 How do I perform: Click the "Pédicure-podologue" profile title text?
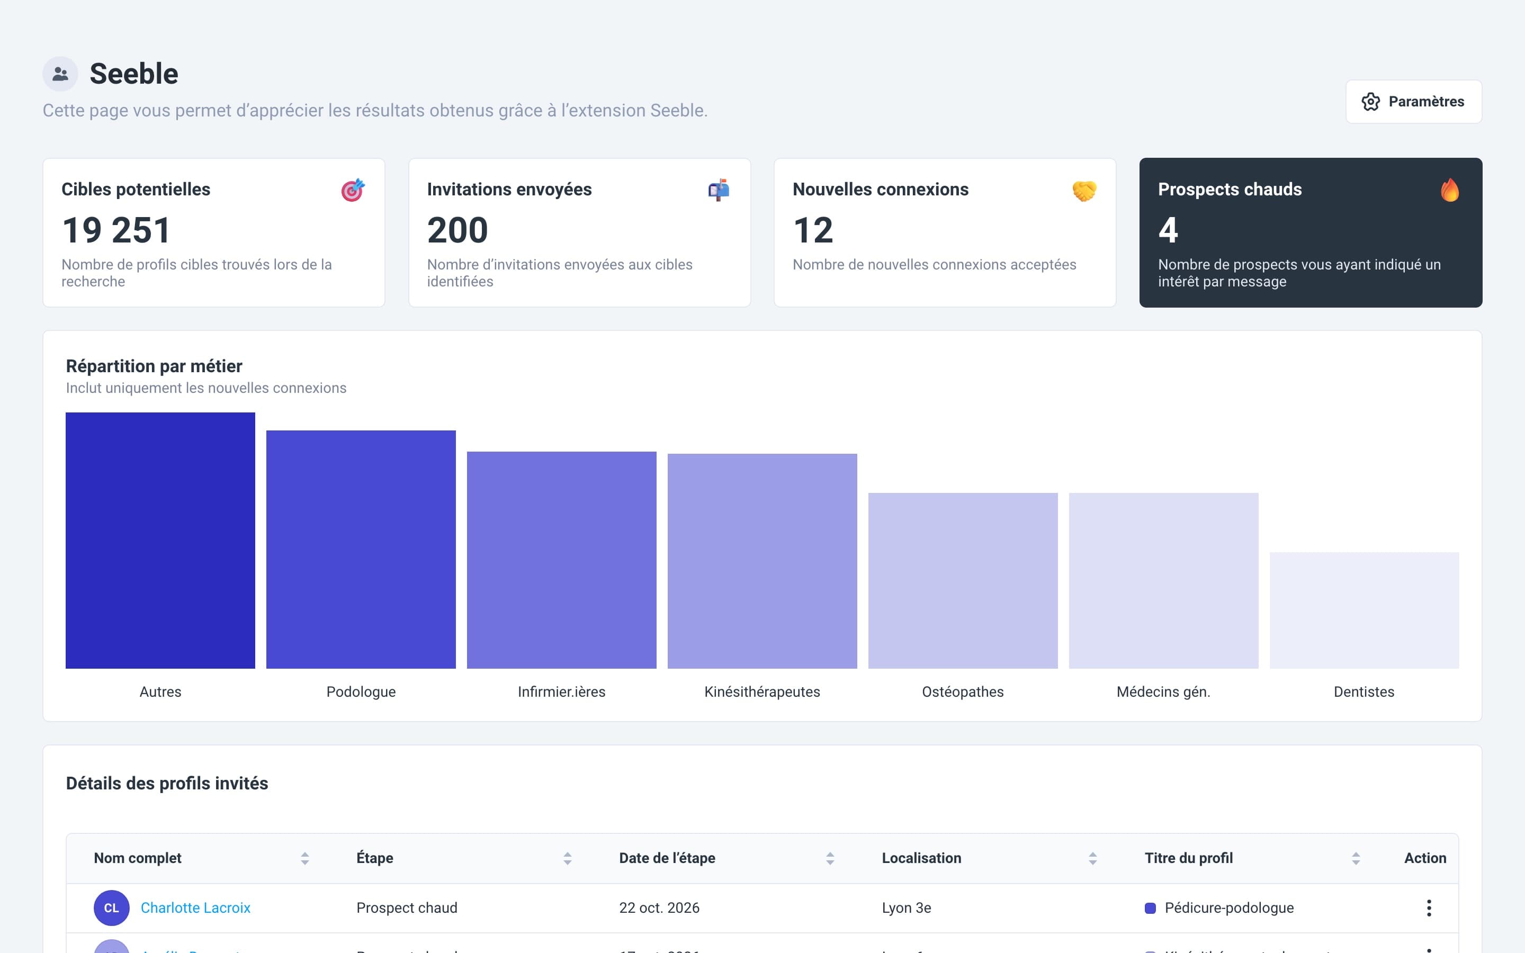click(x=1229, y=907)
